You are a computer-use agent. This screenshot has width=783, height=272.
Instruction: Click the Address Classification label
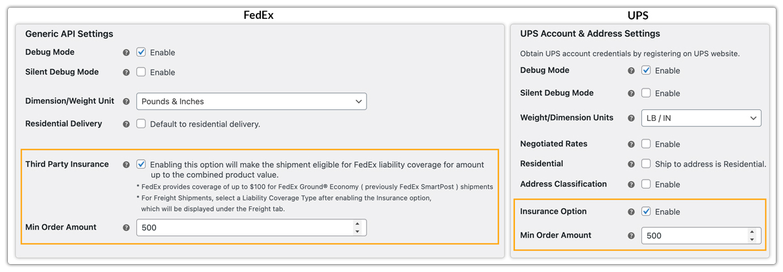point(563,184)
